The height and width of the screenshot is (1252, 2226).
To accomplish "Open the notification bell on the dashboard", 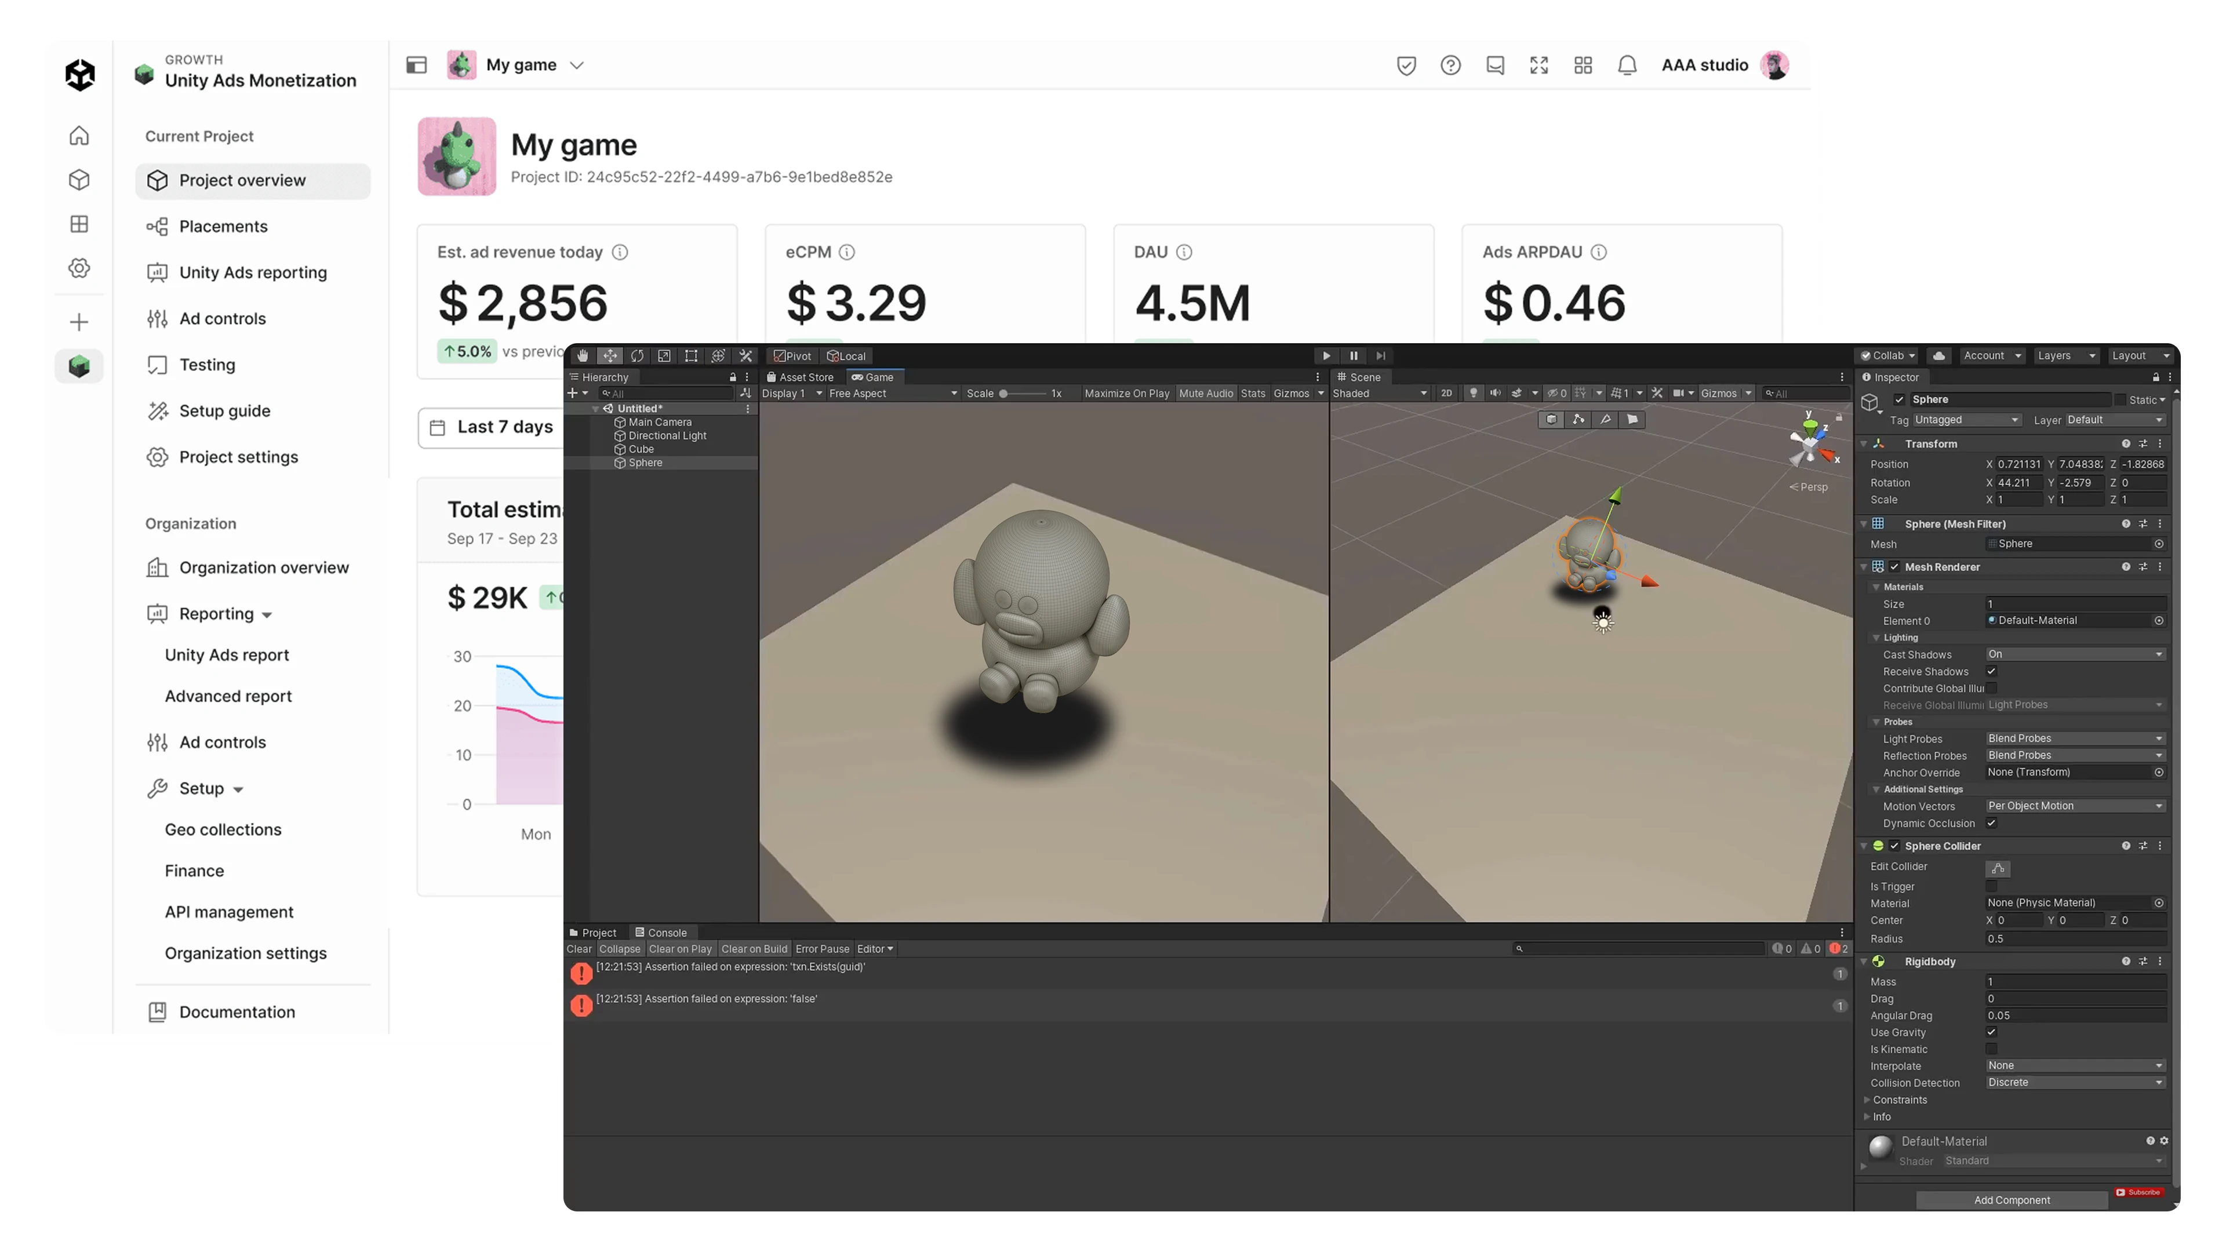I will pyautogui.click(x=1627, y=65).
